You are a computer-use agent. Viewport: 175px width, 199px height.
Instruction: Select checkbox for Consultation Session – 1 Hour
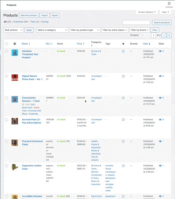coord(7,98)
